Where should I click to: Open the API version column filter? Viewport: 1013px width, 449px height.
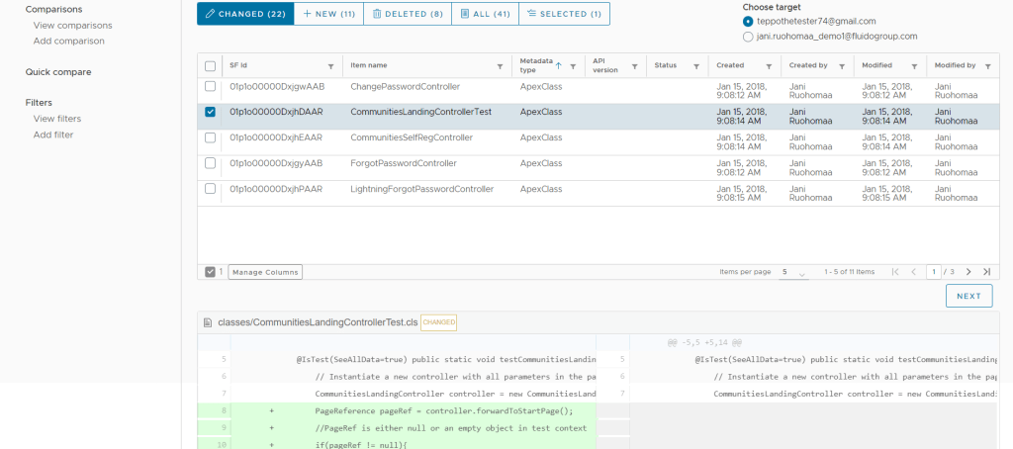(634, 66)
